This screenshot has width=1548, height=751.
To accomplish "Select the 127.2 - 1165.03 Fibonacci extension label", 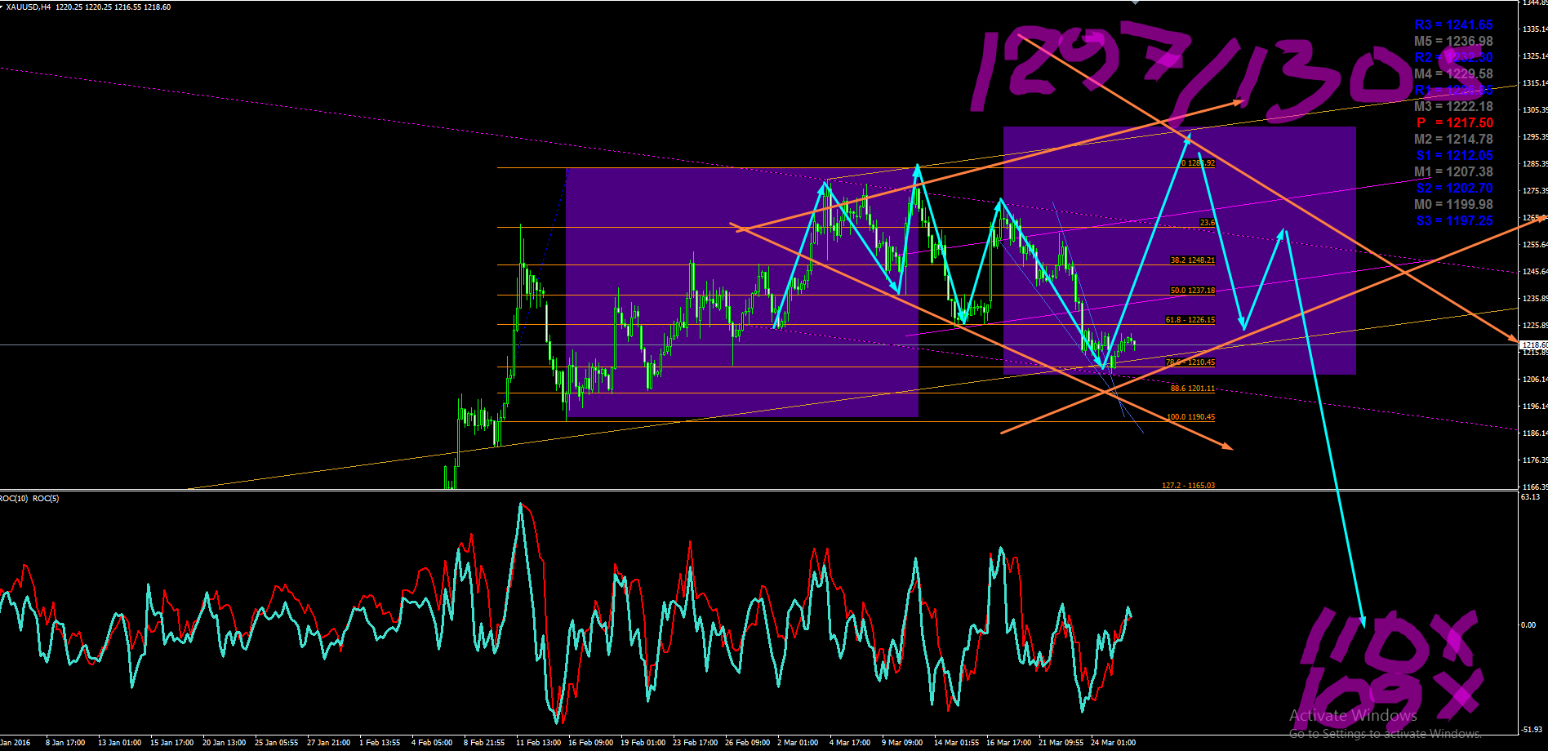I will [1189, 486].
